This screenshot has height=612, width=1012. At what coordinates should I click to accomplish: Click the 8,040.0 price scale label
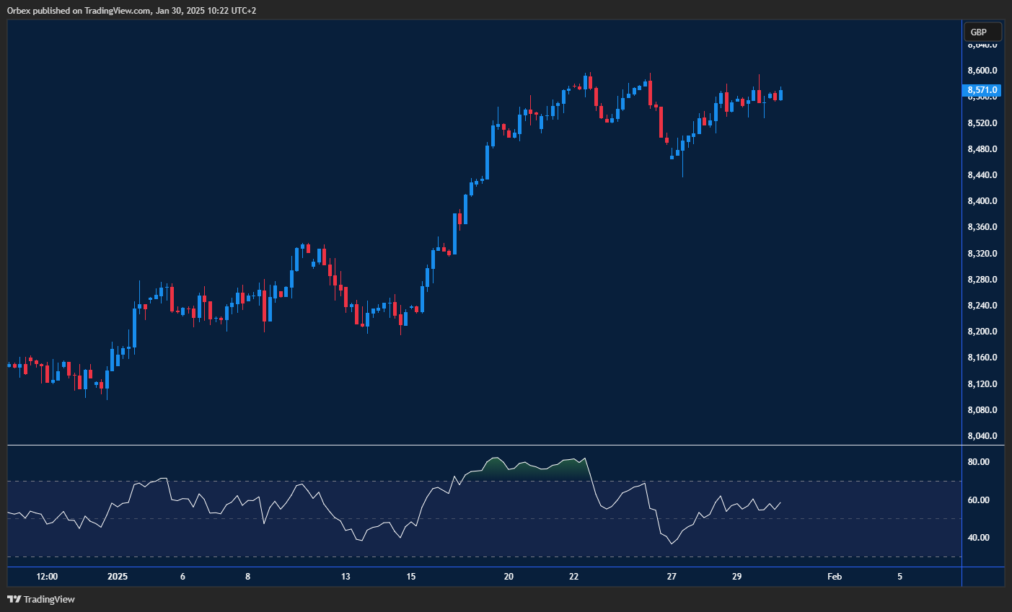point(981,435)
